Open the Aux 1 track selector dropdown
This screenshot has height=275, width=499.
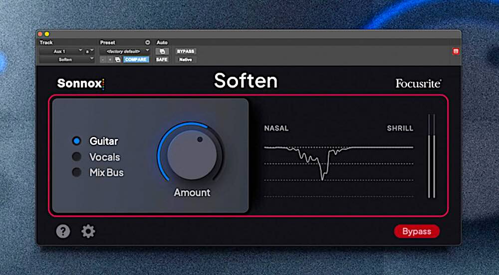point(61,51)
